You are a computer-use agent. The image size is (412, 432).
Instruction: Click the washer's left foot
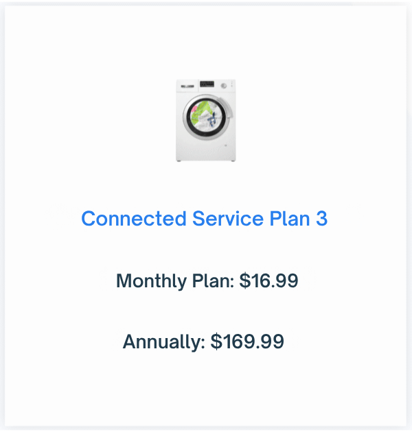pyautogui.click(x=179, y=161)
